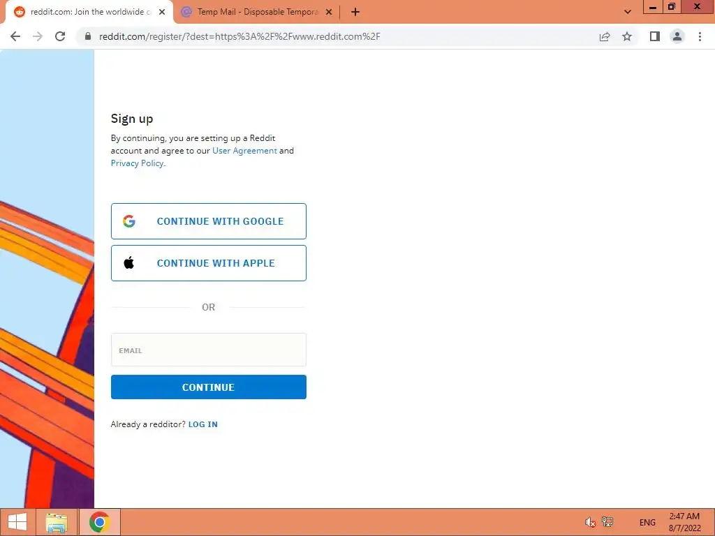This screenshot has height=536, width=715.
Task: Minimize the Chrome window
Action: pos(653,7)
